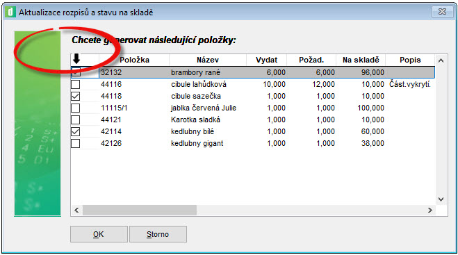Image resolution: width=458 pixels, height=255 pixels.
Task: Click the Část.vykrytí. description cell
Action: (410, 84)
